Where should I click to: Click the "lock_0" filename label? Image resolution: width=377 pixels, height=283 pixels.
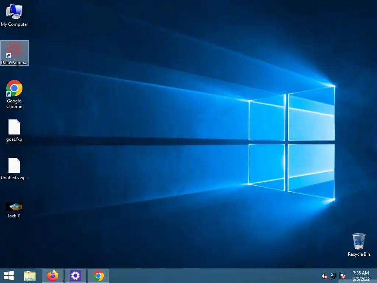coord(14,216)
